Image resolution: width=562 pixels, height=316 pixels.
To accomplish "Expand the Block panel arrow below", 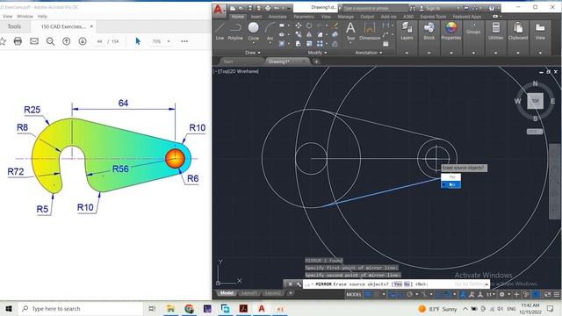I will pyautogui.click(x=429, y=53).
